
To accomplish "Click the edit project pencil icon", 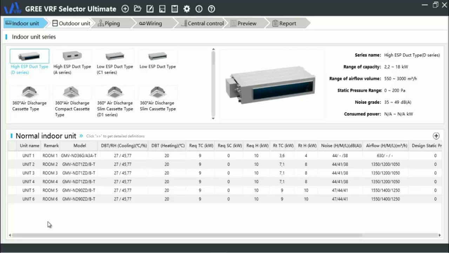I will pyautogui.click(x=150, y=9).
